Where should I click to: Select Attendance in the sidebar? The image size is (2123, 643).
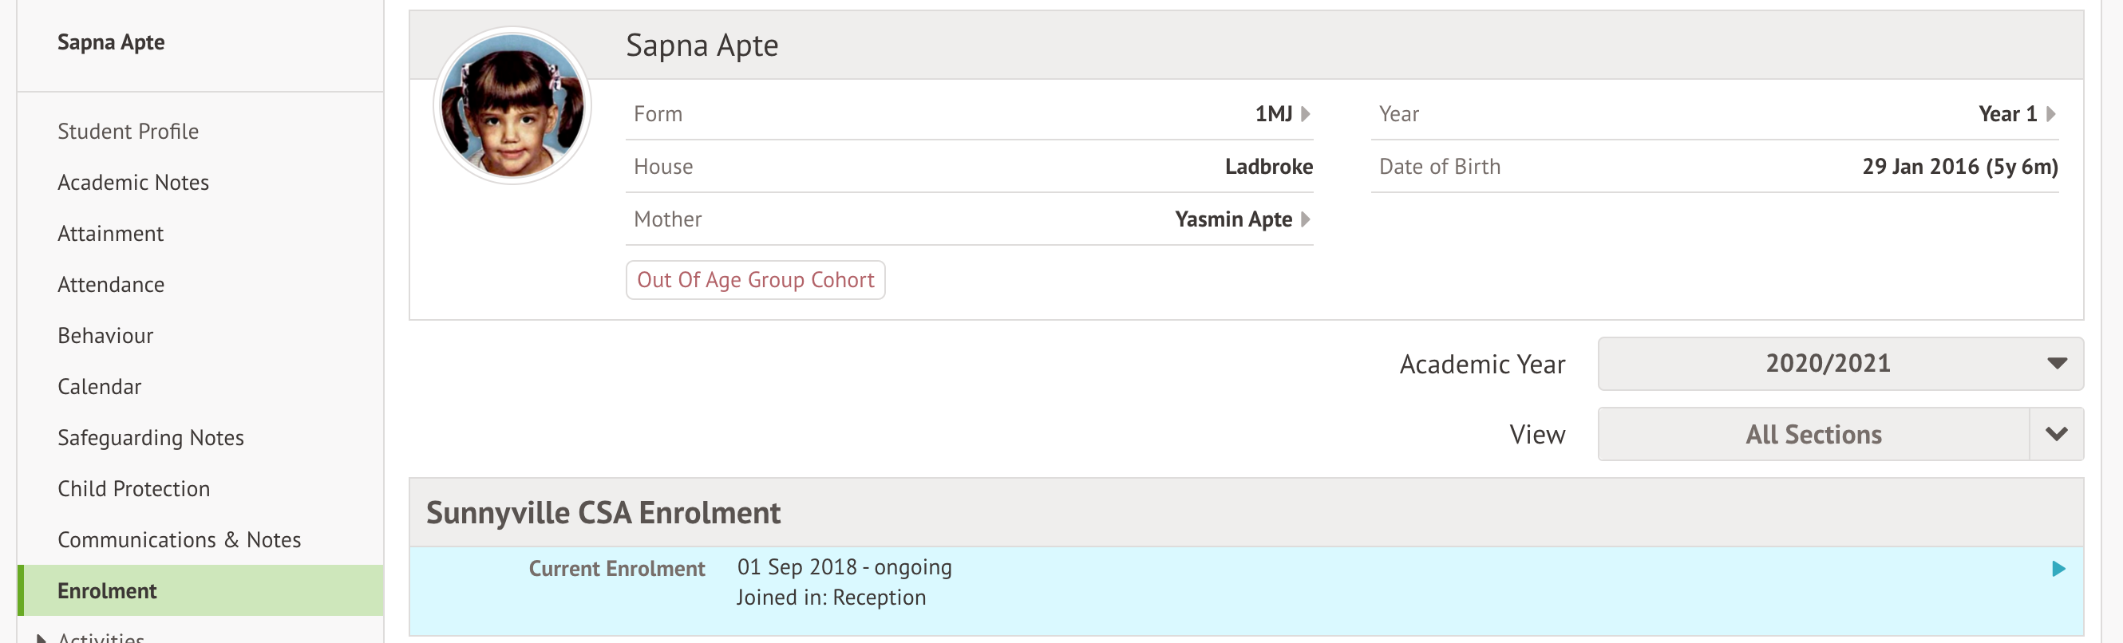pyautogui.click(x=110, y=284)
